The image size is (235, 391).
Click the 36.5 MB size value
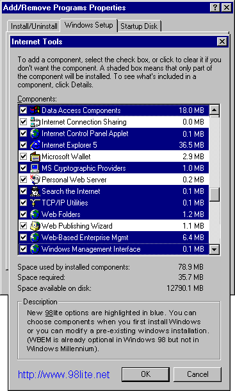tap(191, 145)
